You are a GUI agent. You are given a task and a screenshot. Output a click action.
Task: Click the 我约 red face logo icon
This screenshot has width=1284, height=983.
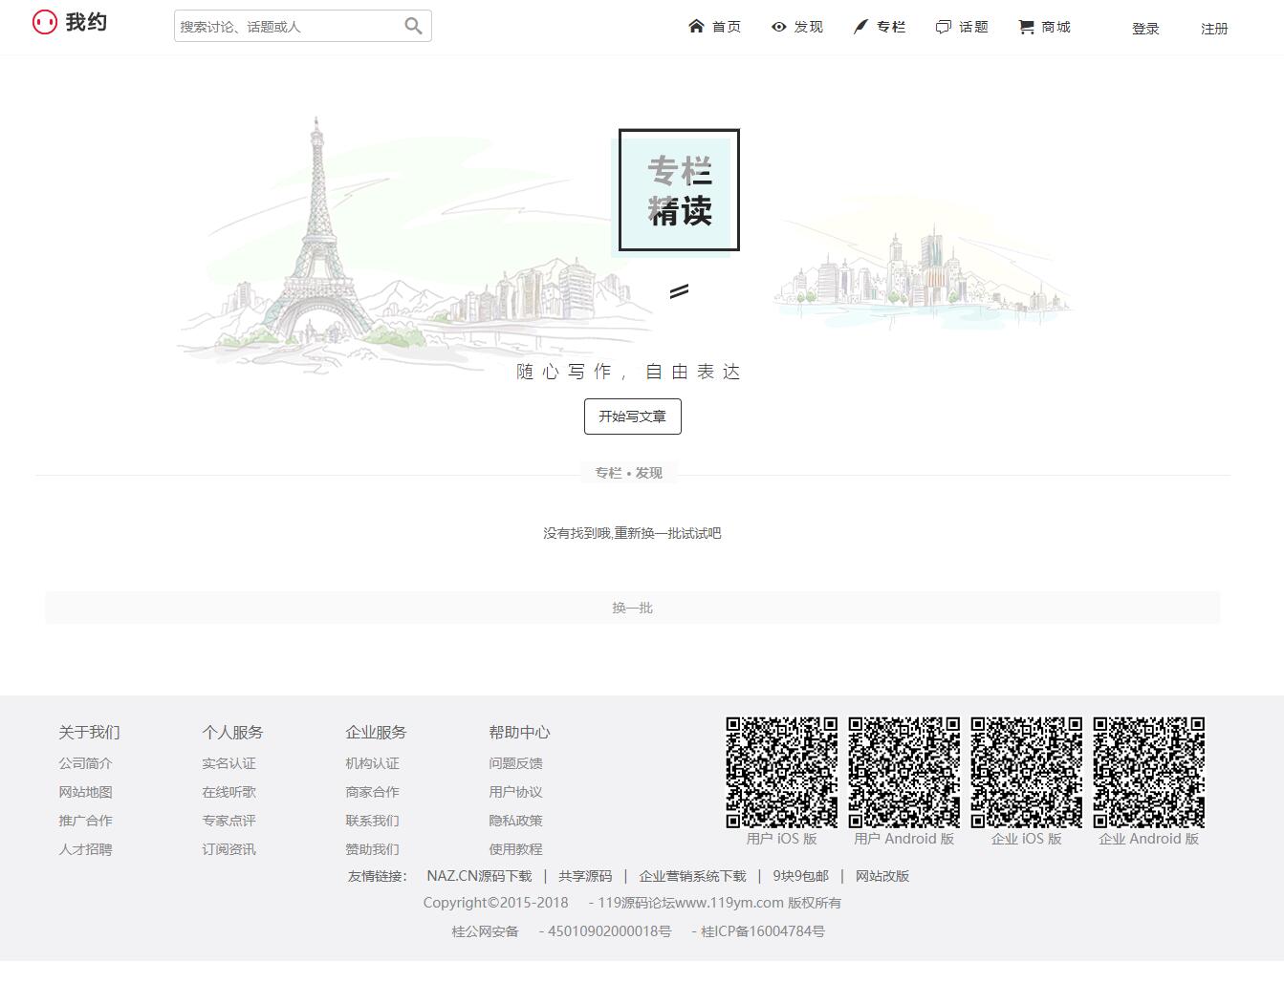click(45, 21)
